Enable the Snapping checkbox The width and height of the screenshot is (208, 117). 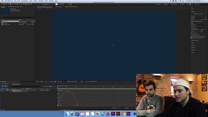(43, 4)
